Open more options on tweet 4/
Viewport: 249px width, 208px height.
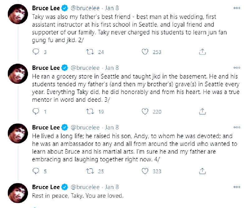point(237,127)
